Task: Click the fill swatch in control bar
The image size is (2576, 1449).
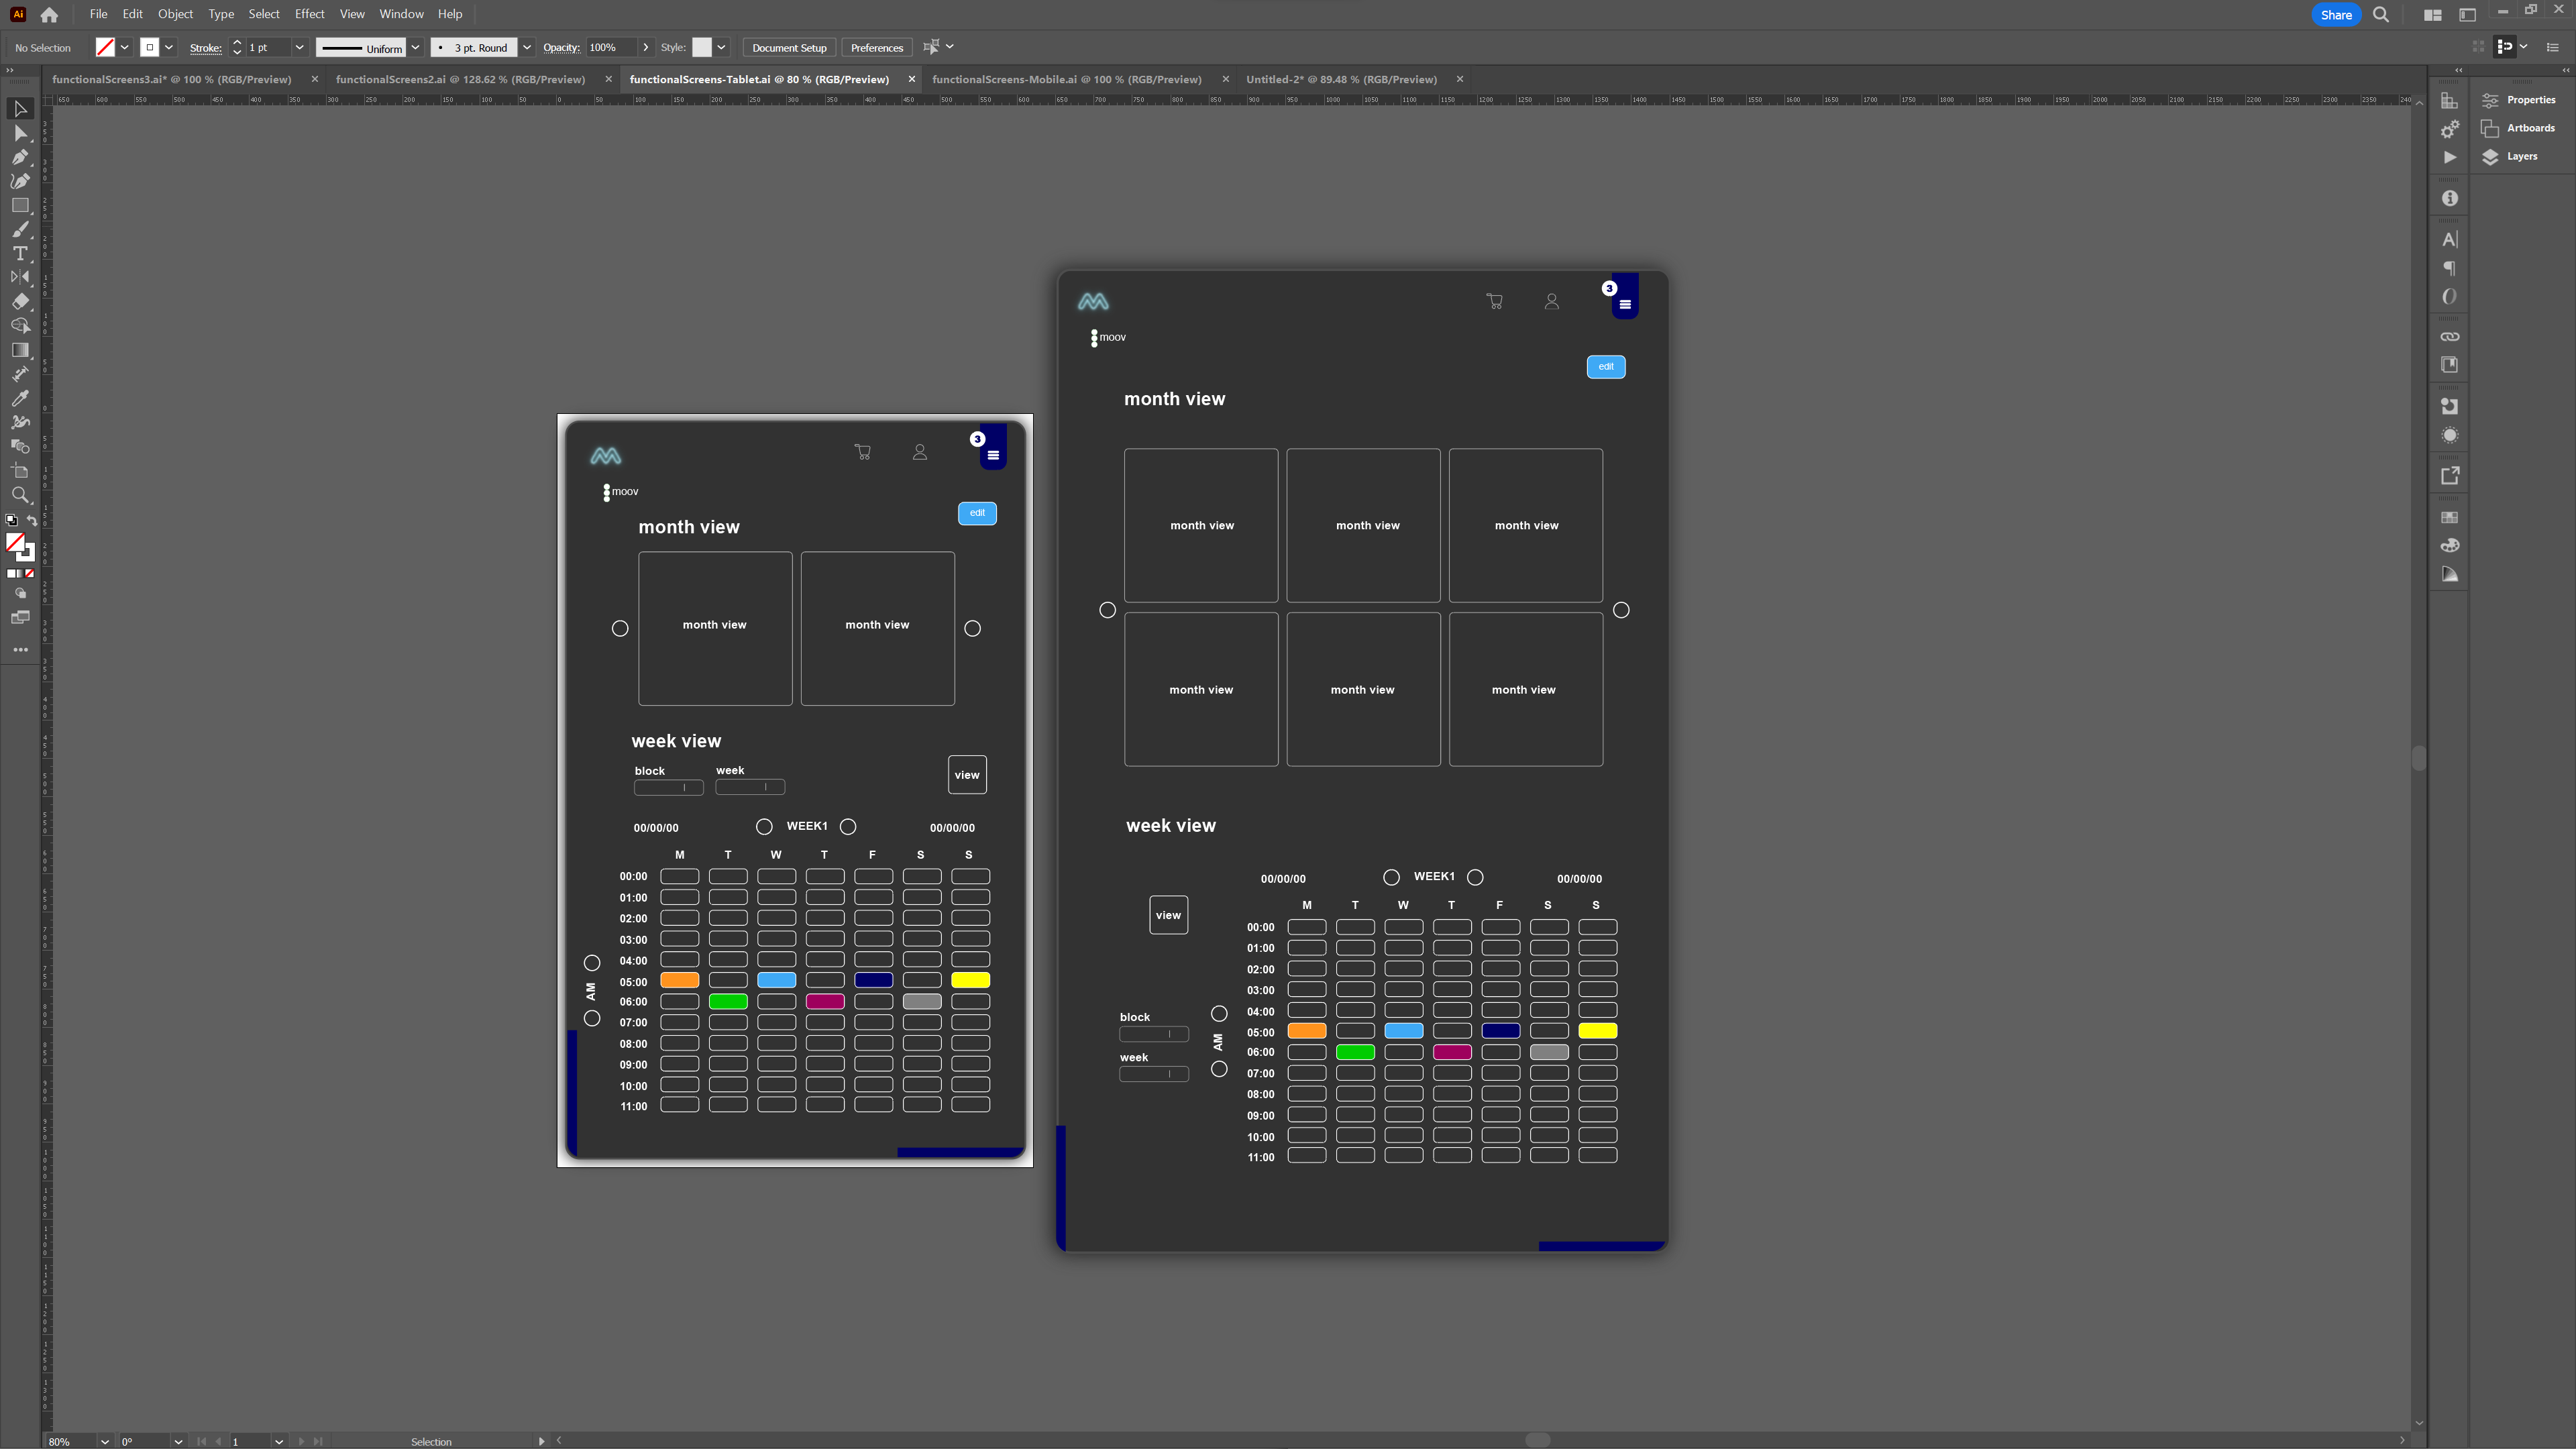Action: tap(105, 47)
